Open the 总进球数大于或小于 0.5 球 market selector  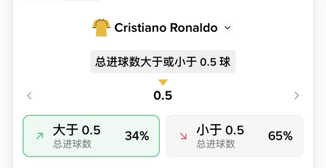(163, 62)
